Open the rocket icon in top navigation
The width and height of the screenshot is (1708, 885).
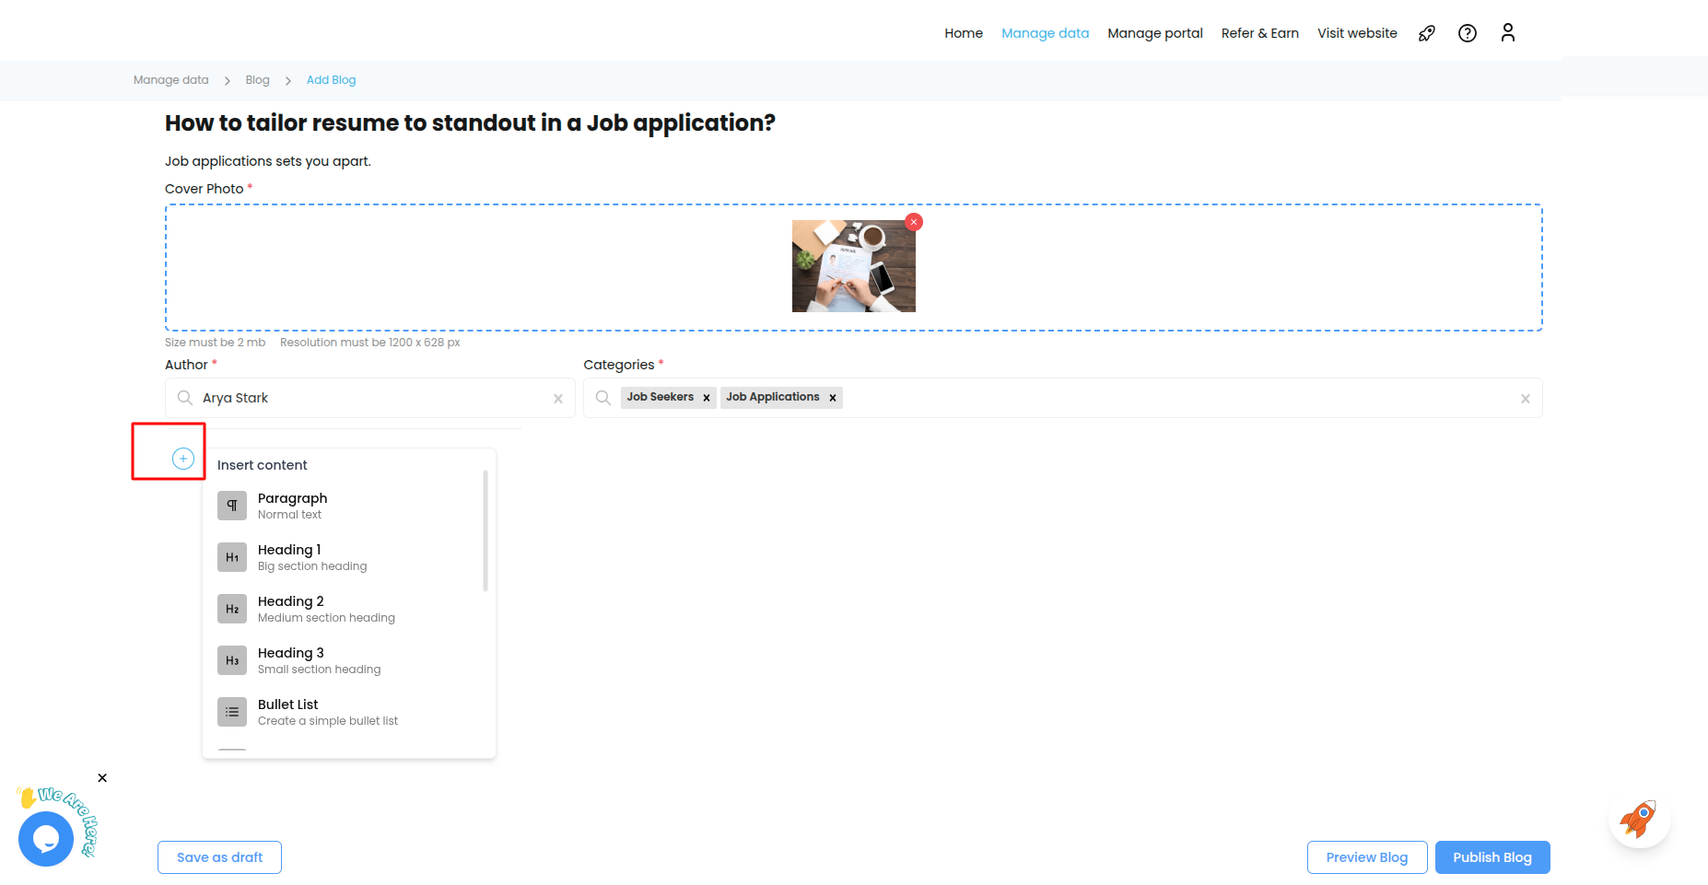click(1426, 33)
